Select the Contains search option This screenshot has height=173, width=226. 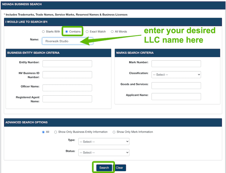pos(67,31)
